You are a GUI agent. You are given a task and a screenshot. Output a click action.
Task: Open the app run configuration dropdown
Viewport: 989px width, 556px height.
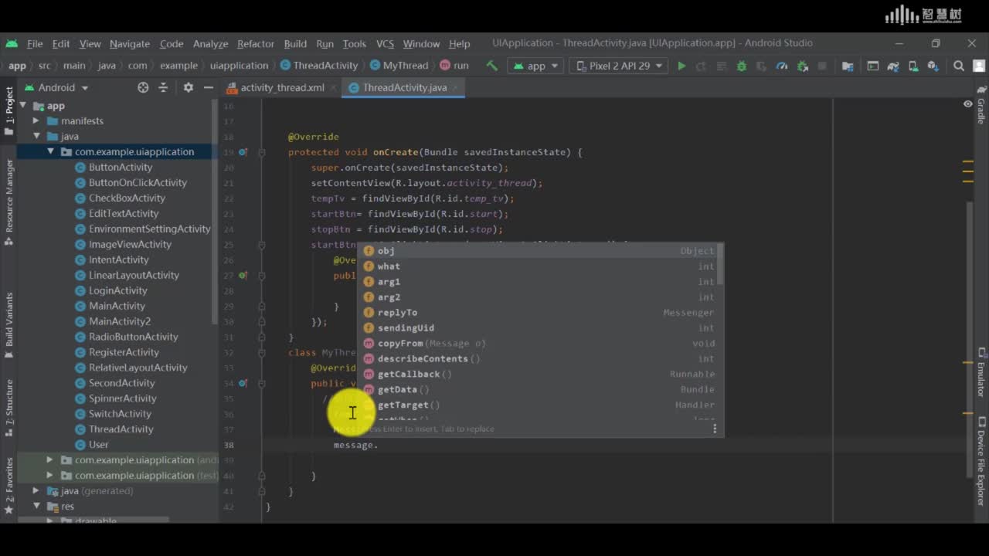click(x=535, y=66)
